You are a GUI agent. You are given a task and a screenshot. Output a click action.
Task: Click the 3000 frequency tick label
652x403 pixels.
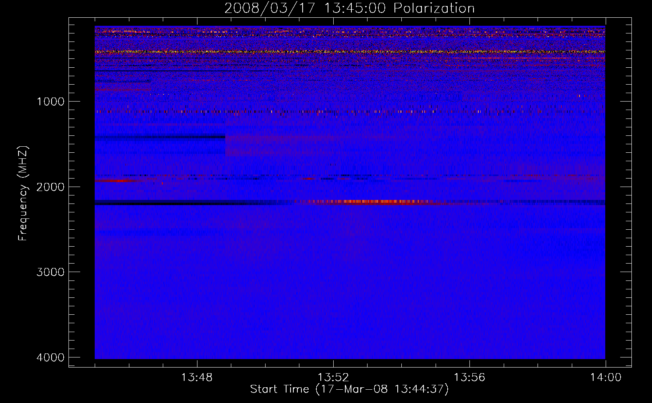tap(50, 272)
